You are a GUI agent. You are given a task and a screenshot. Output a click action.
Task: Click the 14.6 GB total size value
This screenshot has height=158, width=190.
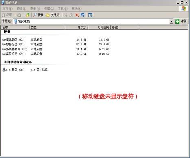click(x=81, y=40)
